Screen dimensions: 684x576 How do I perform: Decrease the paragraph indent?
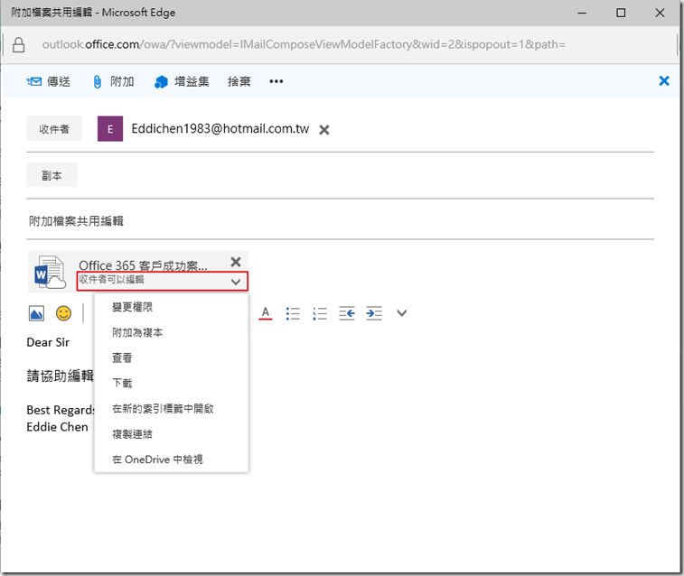coord(347,313)
